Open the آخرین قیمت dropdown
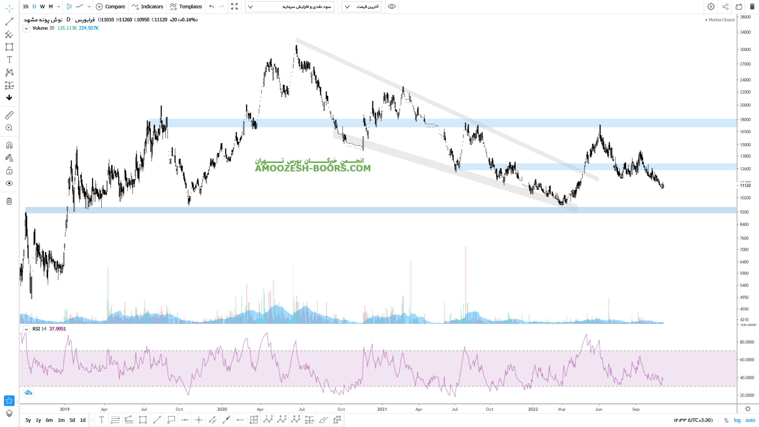 click(361, 7)
